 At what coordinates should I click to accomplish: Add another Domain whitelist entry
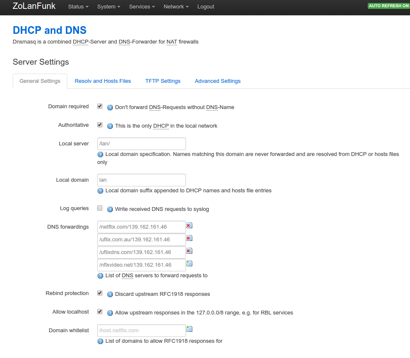(x=189, y=329)
